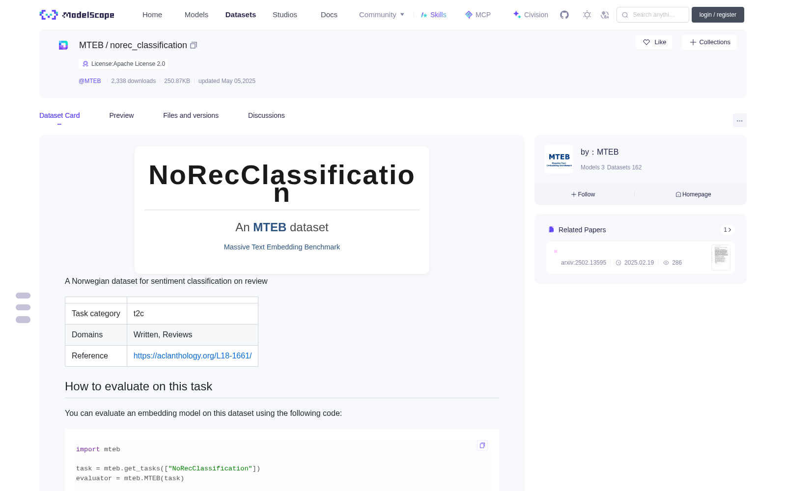The height and width of the screenshot is (491, 786).
Task: Click the by : MTEB text
Action: pos(599,152)
